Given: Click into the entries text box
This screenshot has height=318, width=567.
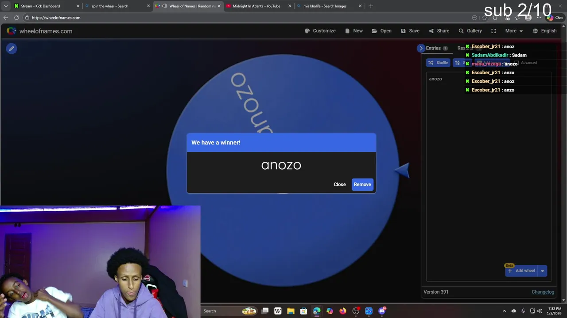Looking at the screenshot, I should [489, 177].
